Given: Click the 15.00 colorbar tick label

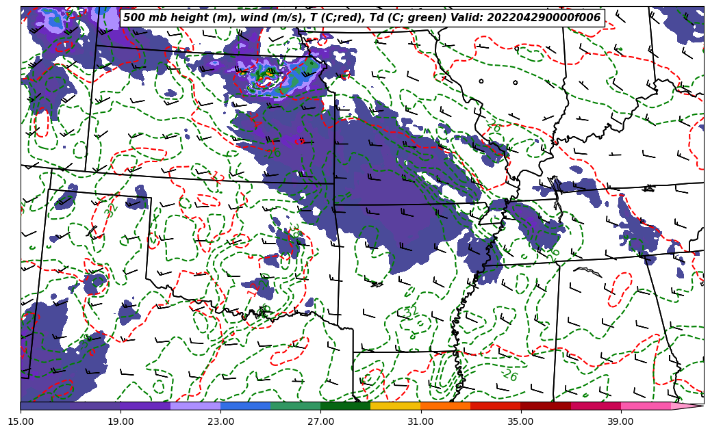Looking at the screenshot, I should (x=21, y=421).
